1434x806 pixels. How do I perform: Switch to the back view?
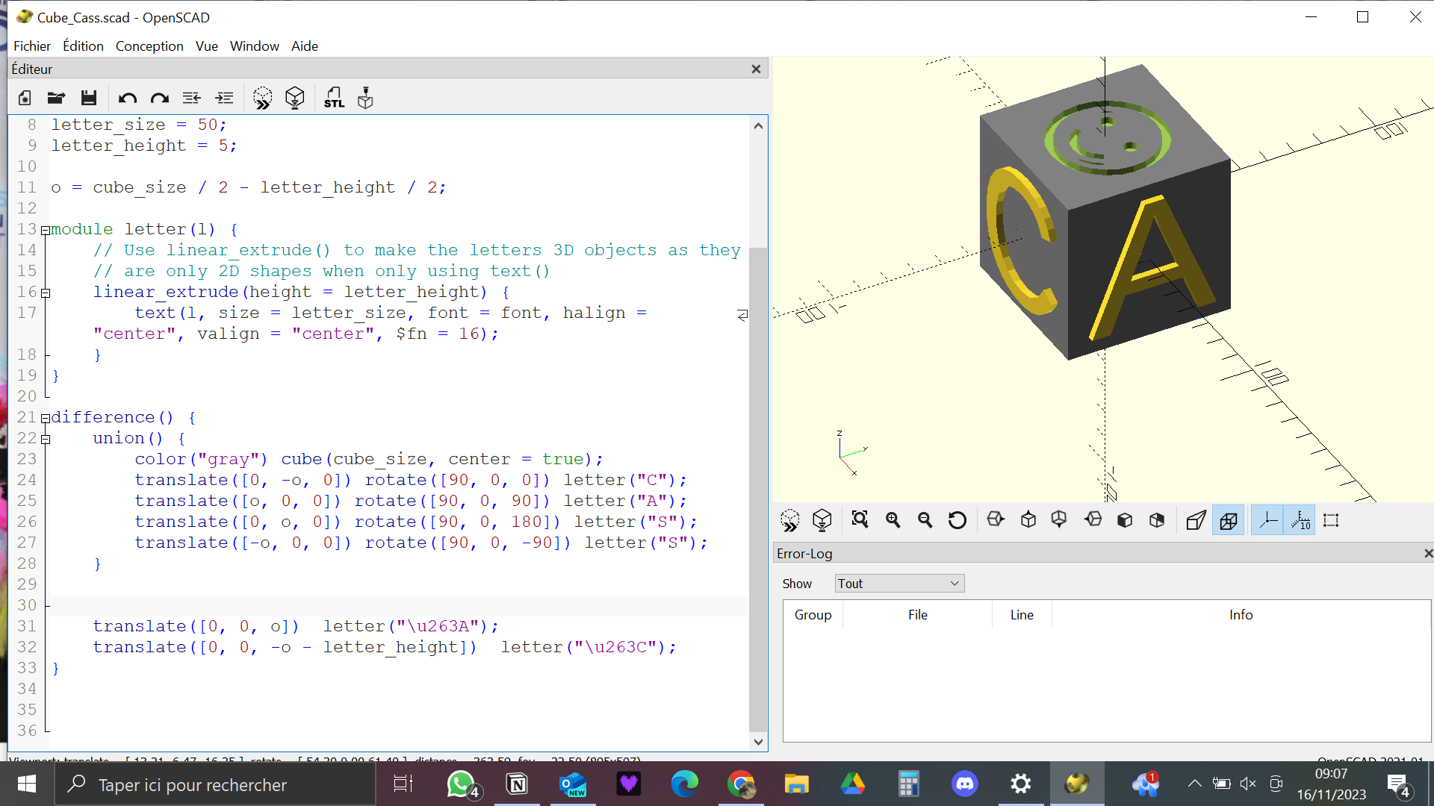[1157, 520]
